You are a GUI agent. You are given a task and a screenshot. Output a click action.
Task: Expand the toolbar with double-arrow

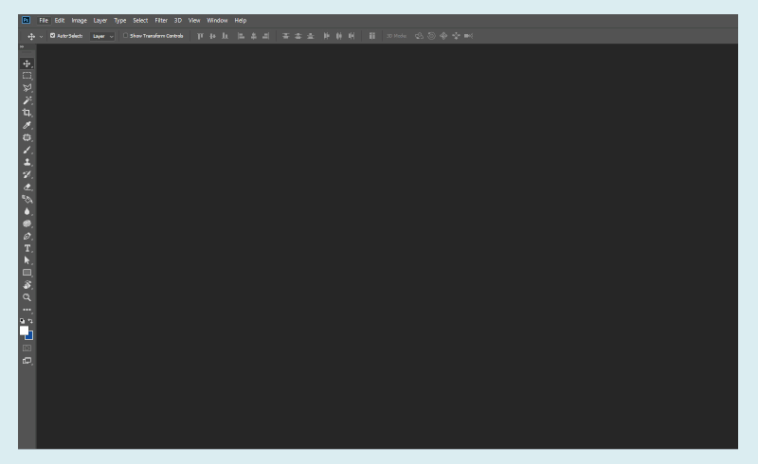22,46
